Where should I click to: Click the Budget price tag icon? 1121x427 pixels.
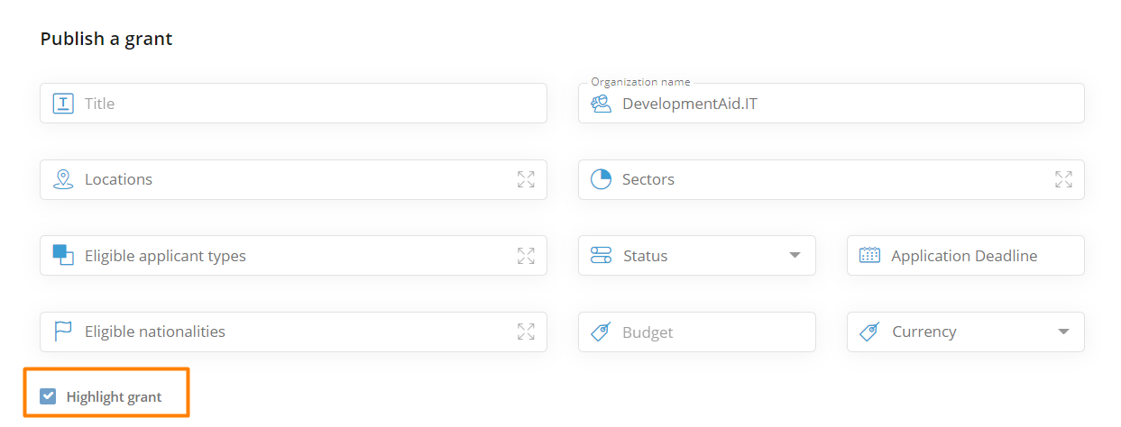pos(601,332)
